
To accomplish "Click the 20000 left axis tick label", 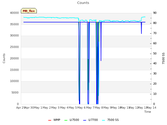I will pyautogui.click(x=14, y=58).
